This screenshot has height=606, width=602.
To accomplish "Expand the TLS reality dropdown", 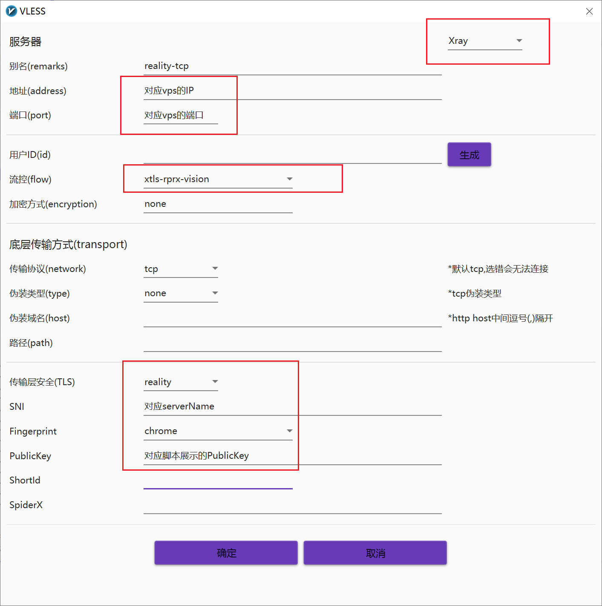I will [x=181, y=382].
